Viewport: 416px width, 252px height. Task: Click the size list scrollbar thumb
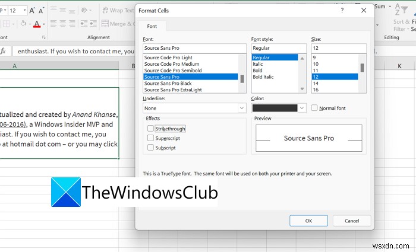(x=362, y=68)
